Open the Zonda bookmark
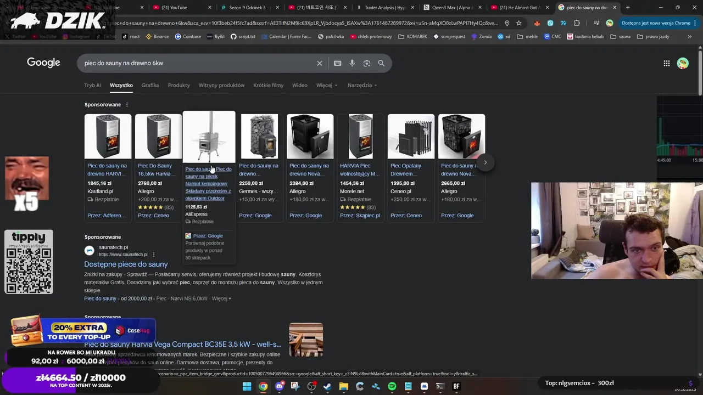The height and width of the screenshot is (395, 703). pyautogui.click(x=482, y=37)
